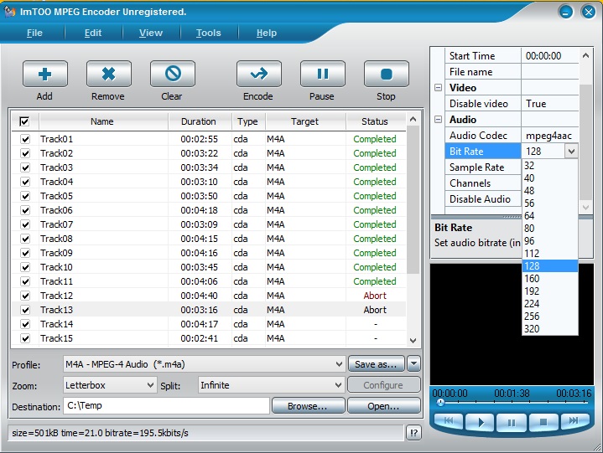The image size is (603, 453).
Task: Play preview in the media player
Action: (x=480, y=422)
